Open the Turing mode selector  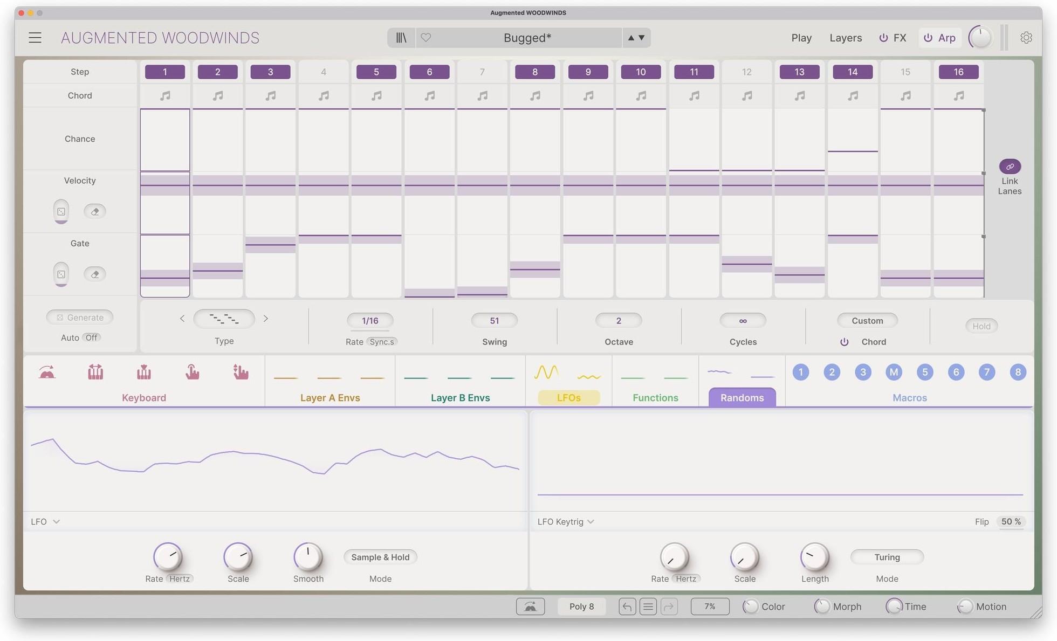click(x=887, y=557)
